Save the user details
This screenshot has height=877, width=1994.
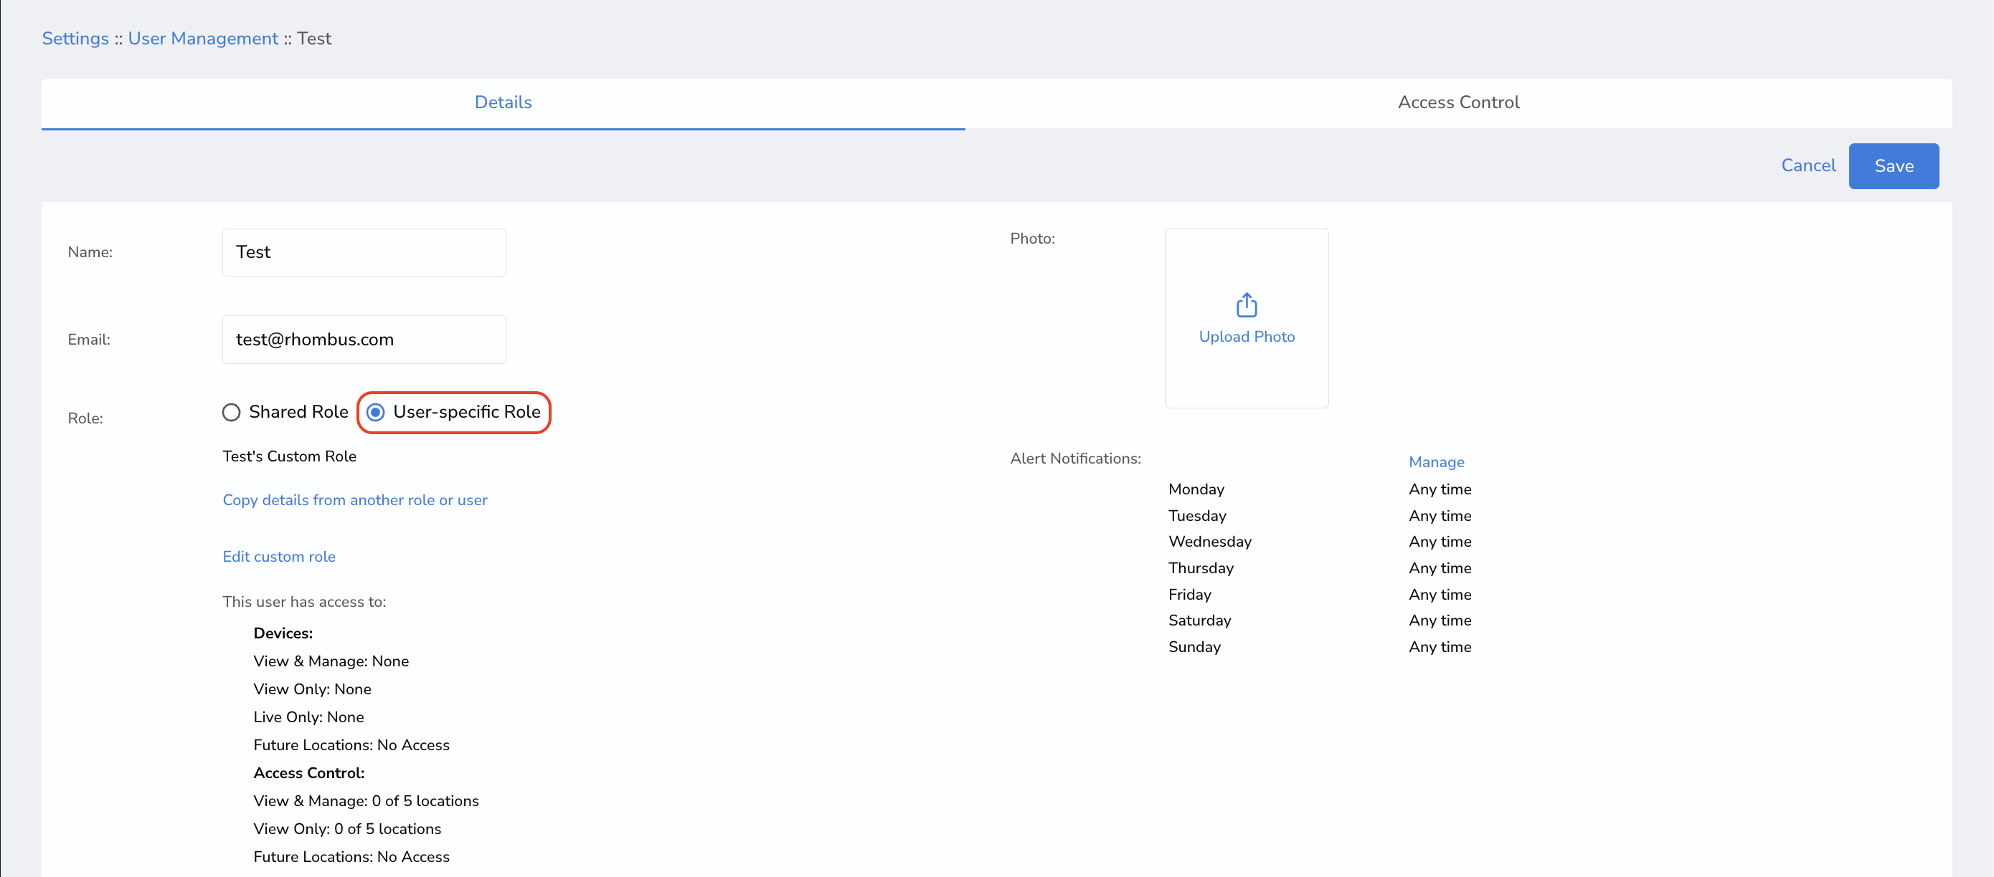tap(1894, 166)
